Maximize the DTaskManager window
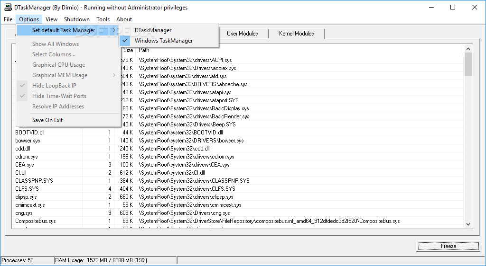 pos(453,8)
